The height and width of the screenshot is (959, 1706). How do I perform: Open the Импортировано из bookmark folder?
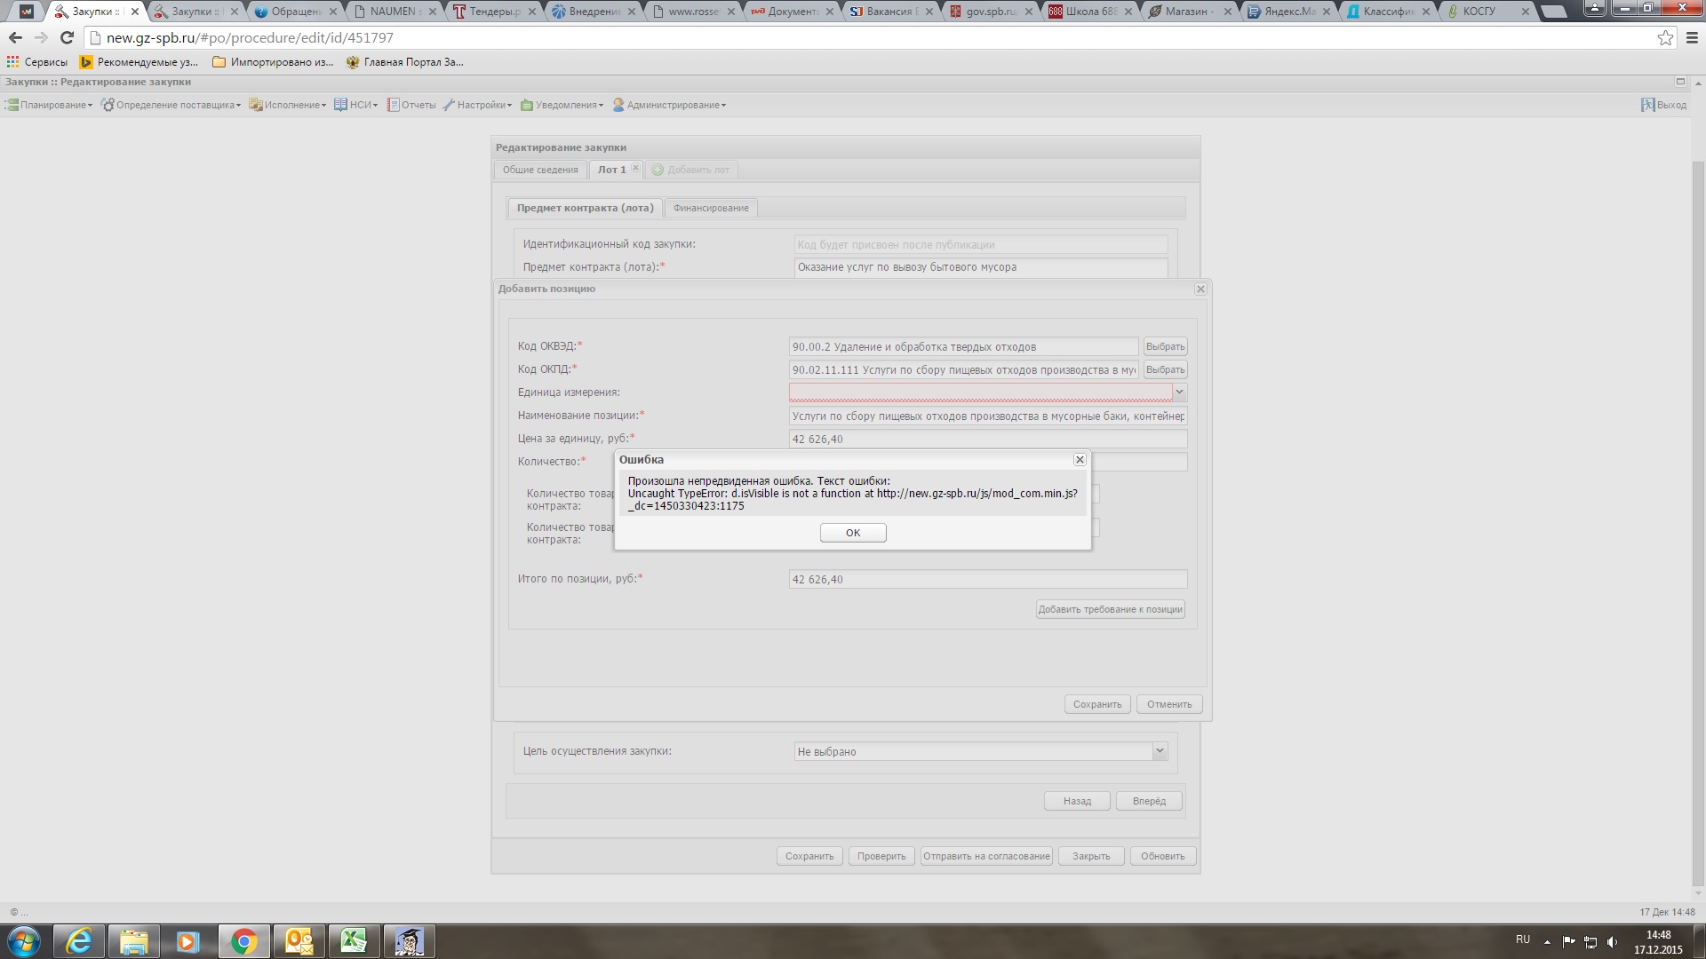coord(273,62)
